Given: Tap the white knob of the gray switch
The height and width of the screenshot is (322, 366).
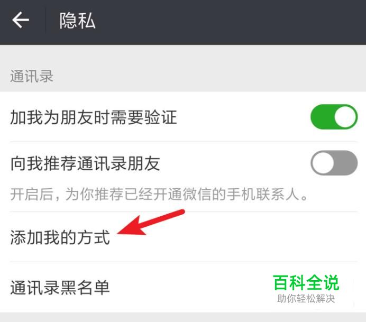Looking at the screenshot, I should [x=323, y=163].
